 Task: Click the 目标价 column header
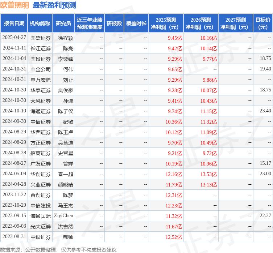[263, 23]
